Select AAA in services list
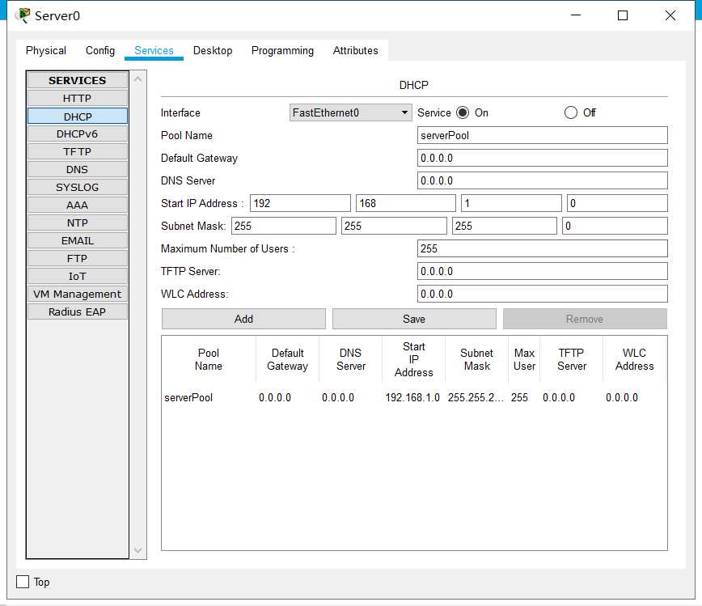The image size is (702, 606). pyautogui.click(x=78, y=206)
